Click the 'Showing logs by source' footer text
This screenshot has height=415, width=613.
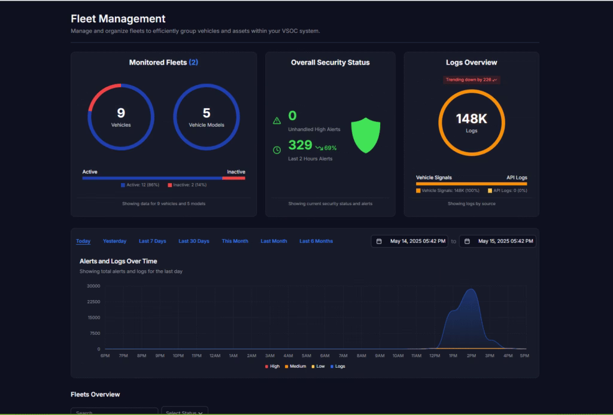pyautogui.click(x=472, y=204)
